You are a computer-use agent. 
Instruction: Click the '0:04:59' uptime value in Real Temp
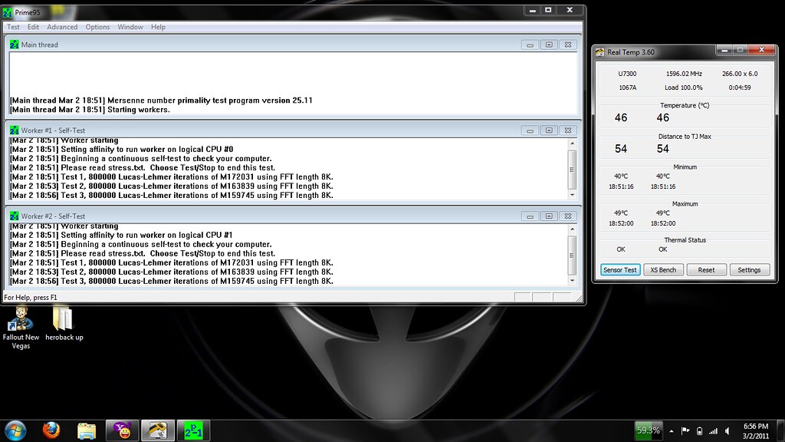point(740,87)
